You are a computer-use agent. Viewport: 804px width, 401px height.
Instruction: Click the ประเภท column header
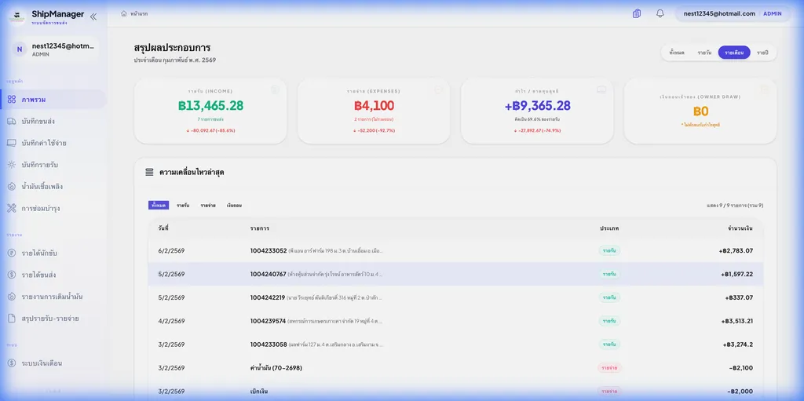pyautogui.click(x=609, y=228)
